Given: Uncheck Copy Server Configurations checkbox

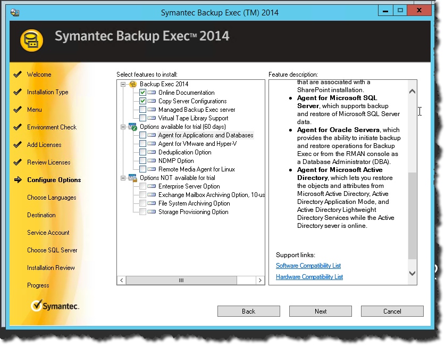Looking at the screenshot, I should [x=143, y=101].
